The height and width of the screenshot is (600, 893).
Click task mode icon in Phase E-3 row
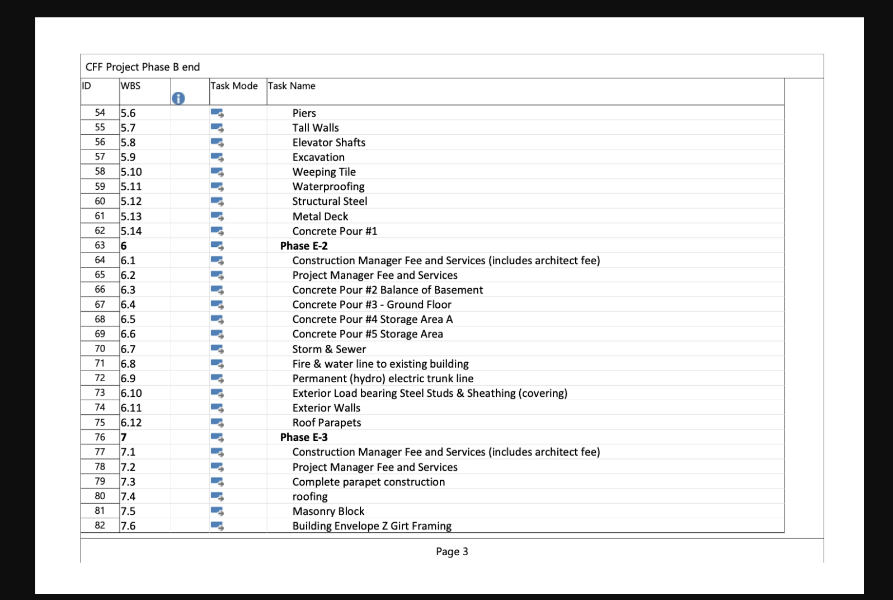click(217, 438)
